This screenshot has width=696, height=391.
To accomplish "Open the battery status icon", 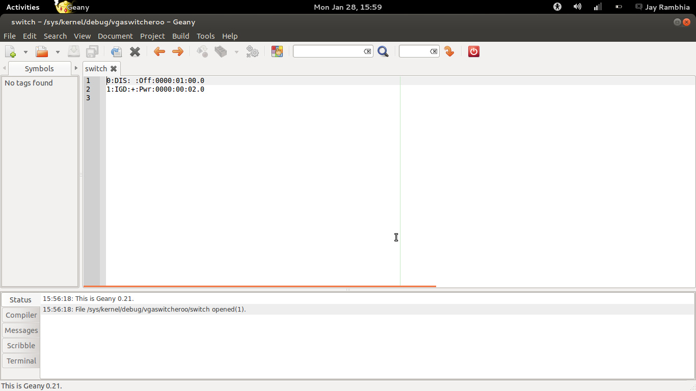I will pos(619,7).
